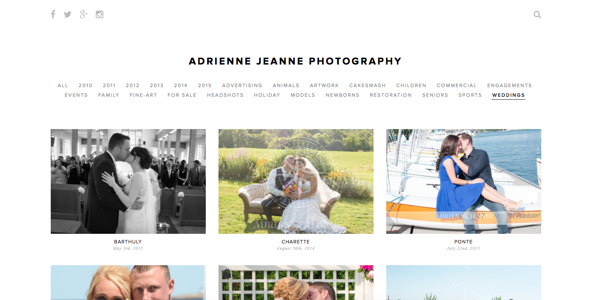View the RESTORATION category
The image size is (590, 300).
(391, 95)
